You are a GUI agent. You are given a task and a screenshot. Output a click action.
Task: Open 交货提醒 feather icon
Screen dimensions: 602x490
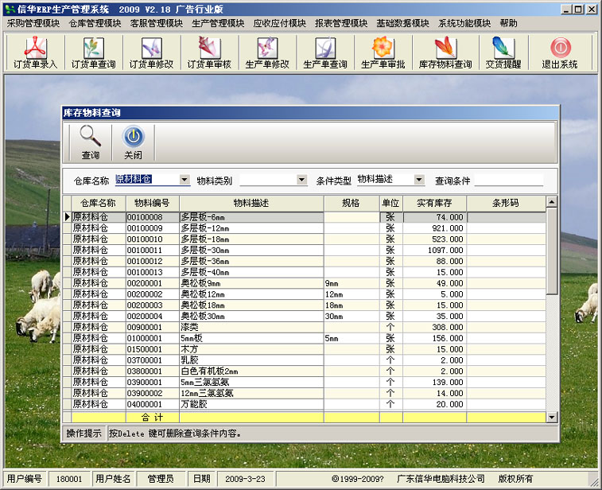click(x=503, y=48)
